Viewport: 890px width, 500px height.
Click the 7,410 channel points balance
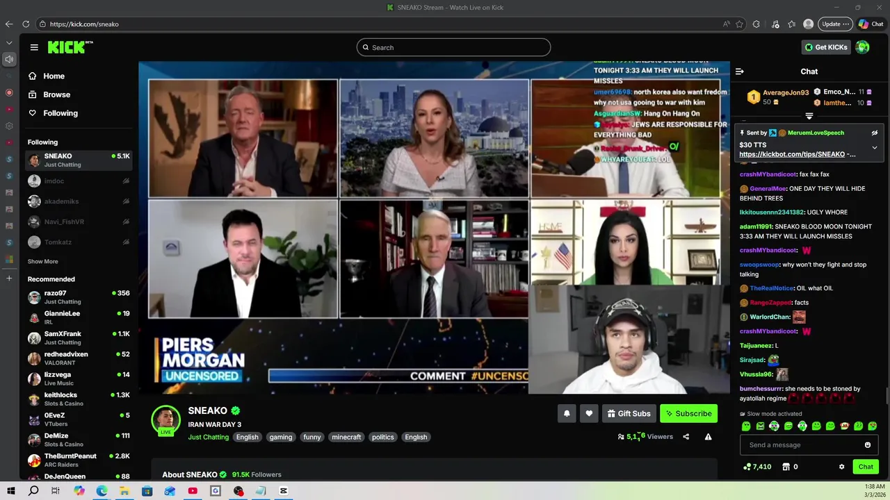(757, 467)
